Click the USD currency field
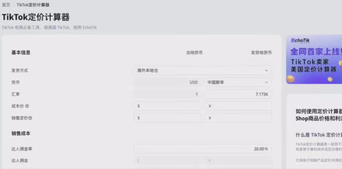 coord(168,82)
